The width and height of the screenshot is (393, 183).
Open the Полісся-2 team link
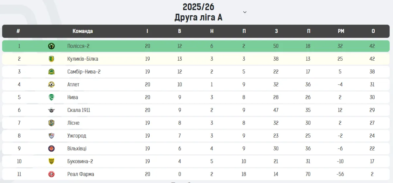[x=78, y=46]
